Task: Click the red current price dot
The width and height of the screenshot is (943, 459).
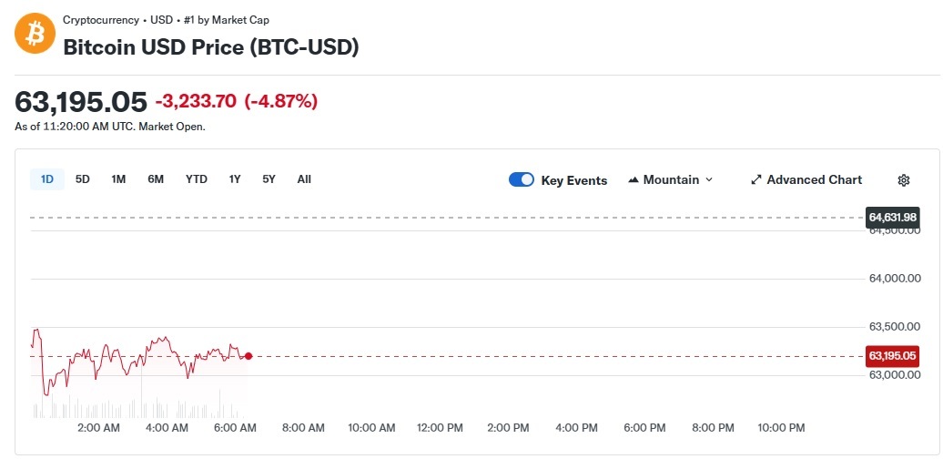Action: tap(248, 356)
